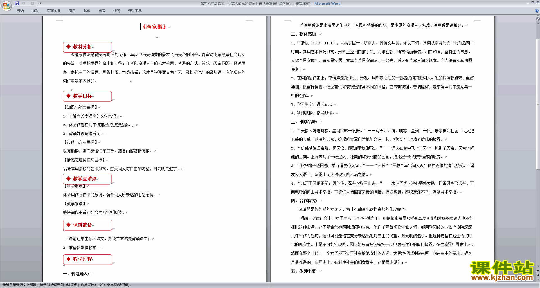Viewport: 540px width, 288px height.
Task: Click the vertical scrollbar down arrow
Action: pos(538,266)
